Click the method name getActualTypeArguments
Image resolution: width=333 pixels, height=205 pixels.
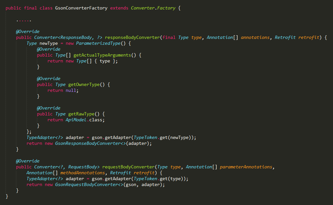pyautogui.click(x=102, y=55)
